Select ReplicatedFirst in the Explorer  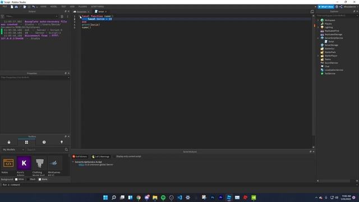pyautogui.click(x=332, y=31)
